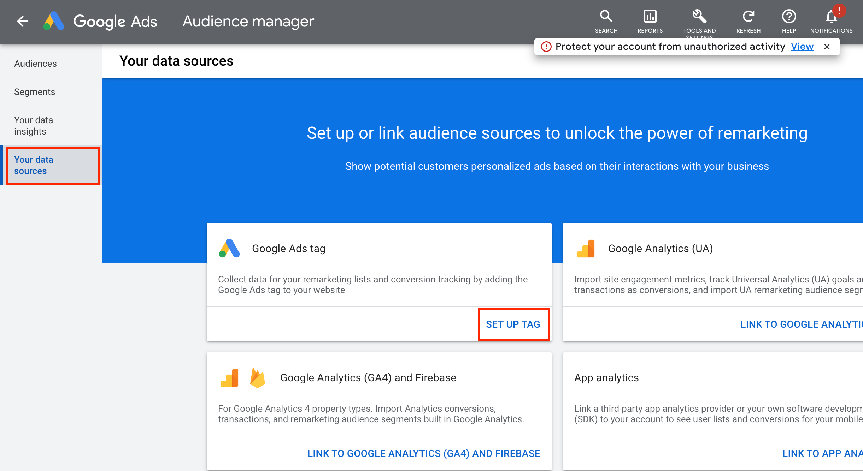Image resolution: width=863 pixels, height=471 pixels.
Task: Click Link to App Analytics button
Action: 822,453
